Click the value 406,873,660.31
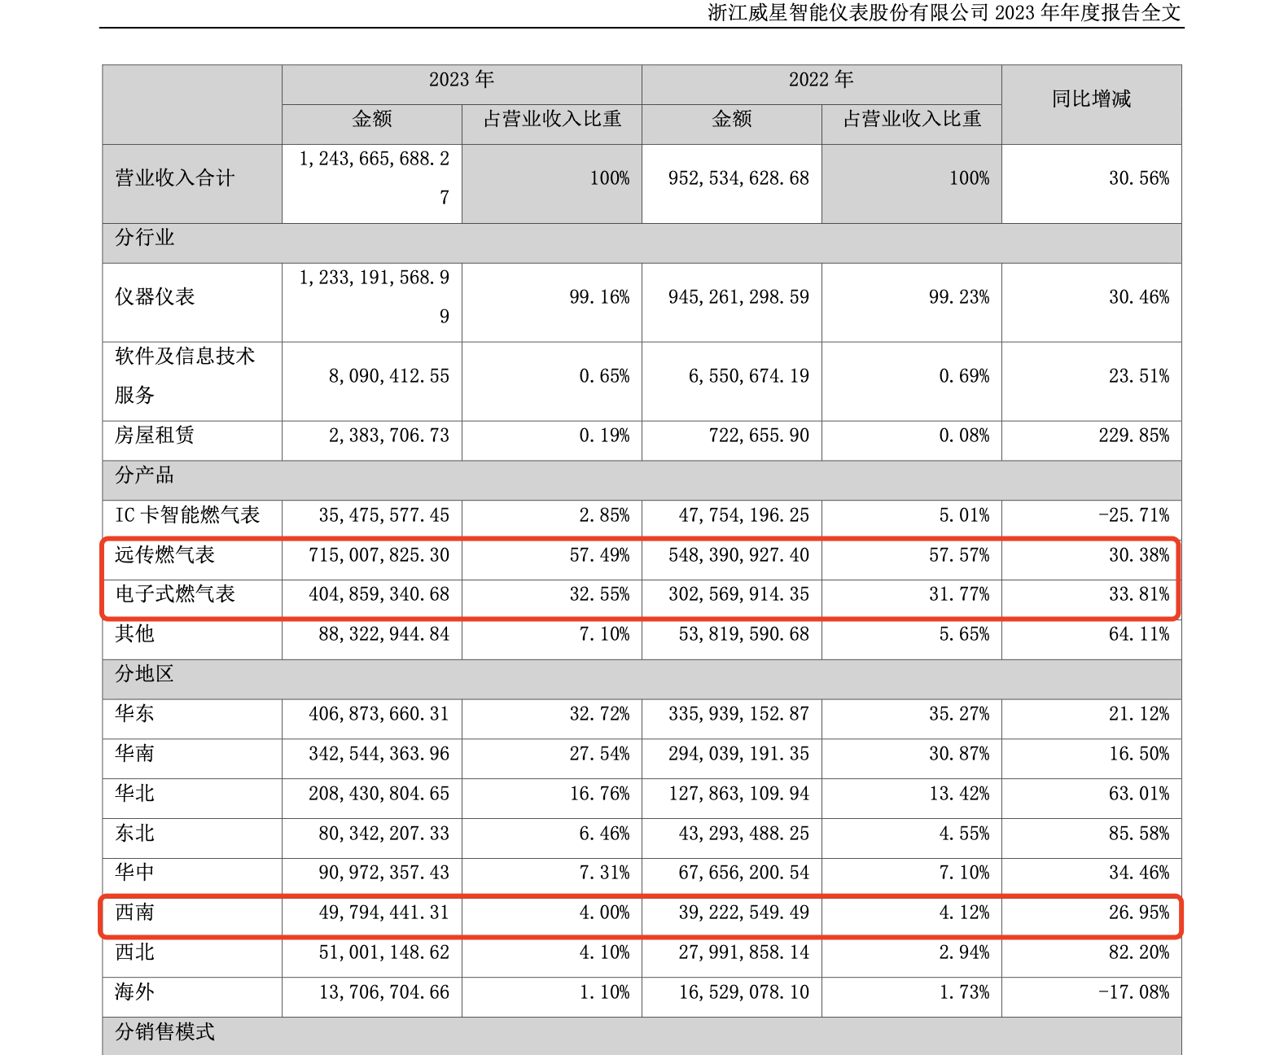The width and height of the screenshot is (1275, 1055). tap(379, 714)
